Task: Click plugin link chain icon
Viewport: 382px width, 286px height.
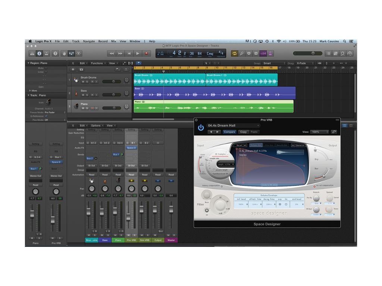Action: click(334, 132)
